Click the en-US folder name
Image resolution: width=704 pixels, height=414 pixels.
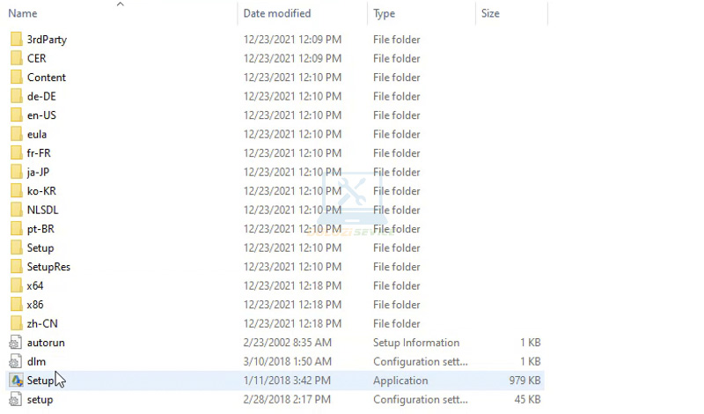(41, 115)
